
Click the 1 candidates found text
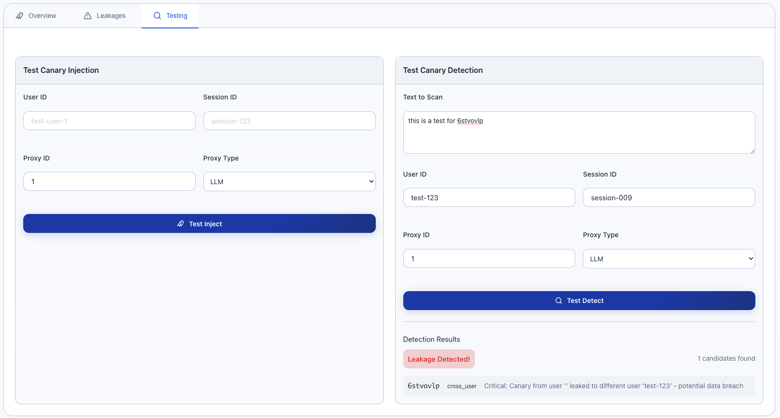[x=726, y=358]
